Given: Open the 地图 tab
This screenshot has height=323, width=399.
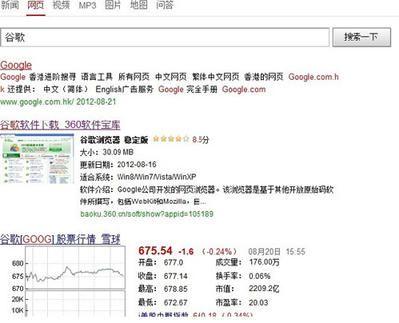Looking at the screenshot, I should click(x=138, y=5).
